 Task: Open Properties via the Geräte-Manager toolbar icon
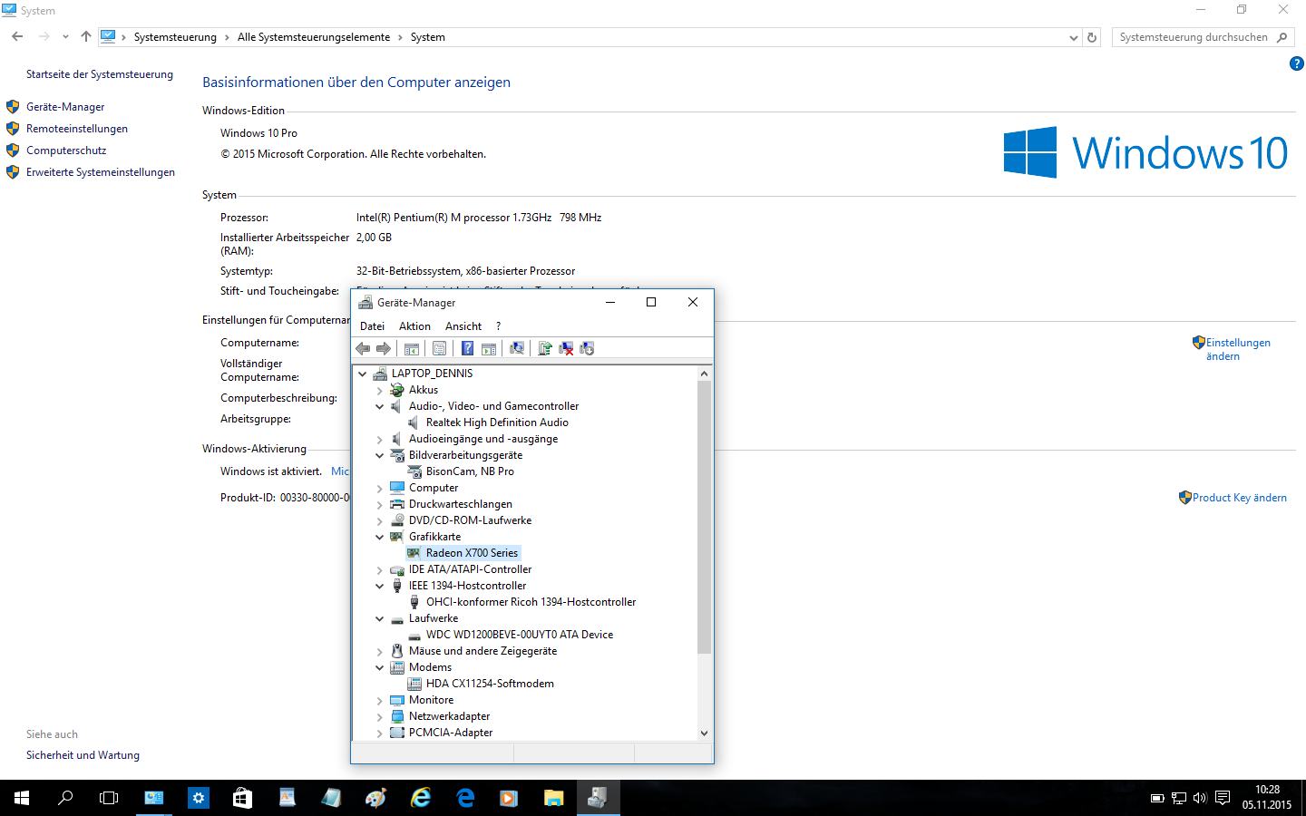tap(440, 348)
